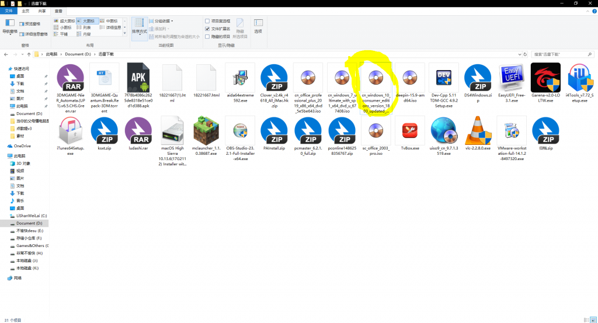Screen dimensions: 598x323
Task: Open OneDrive in the navigation pane
Action: point(22,146)
